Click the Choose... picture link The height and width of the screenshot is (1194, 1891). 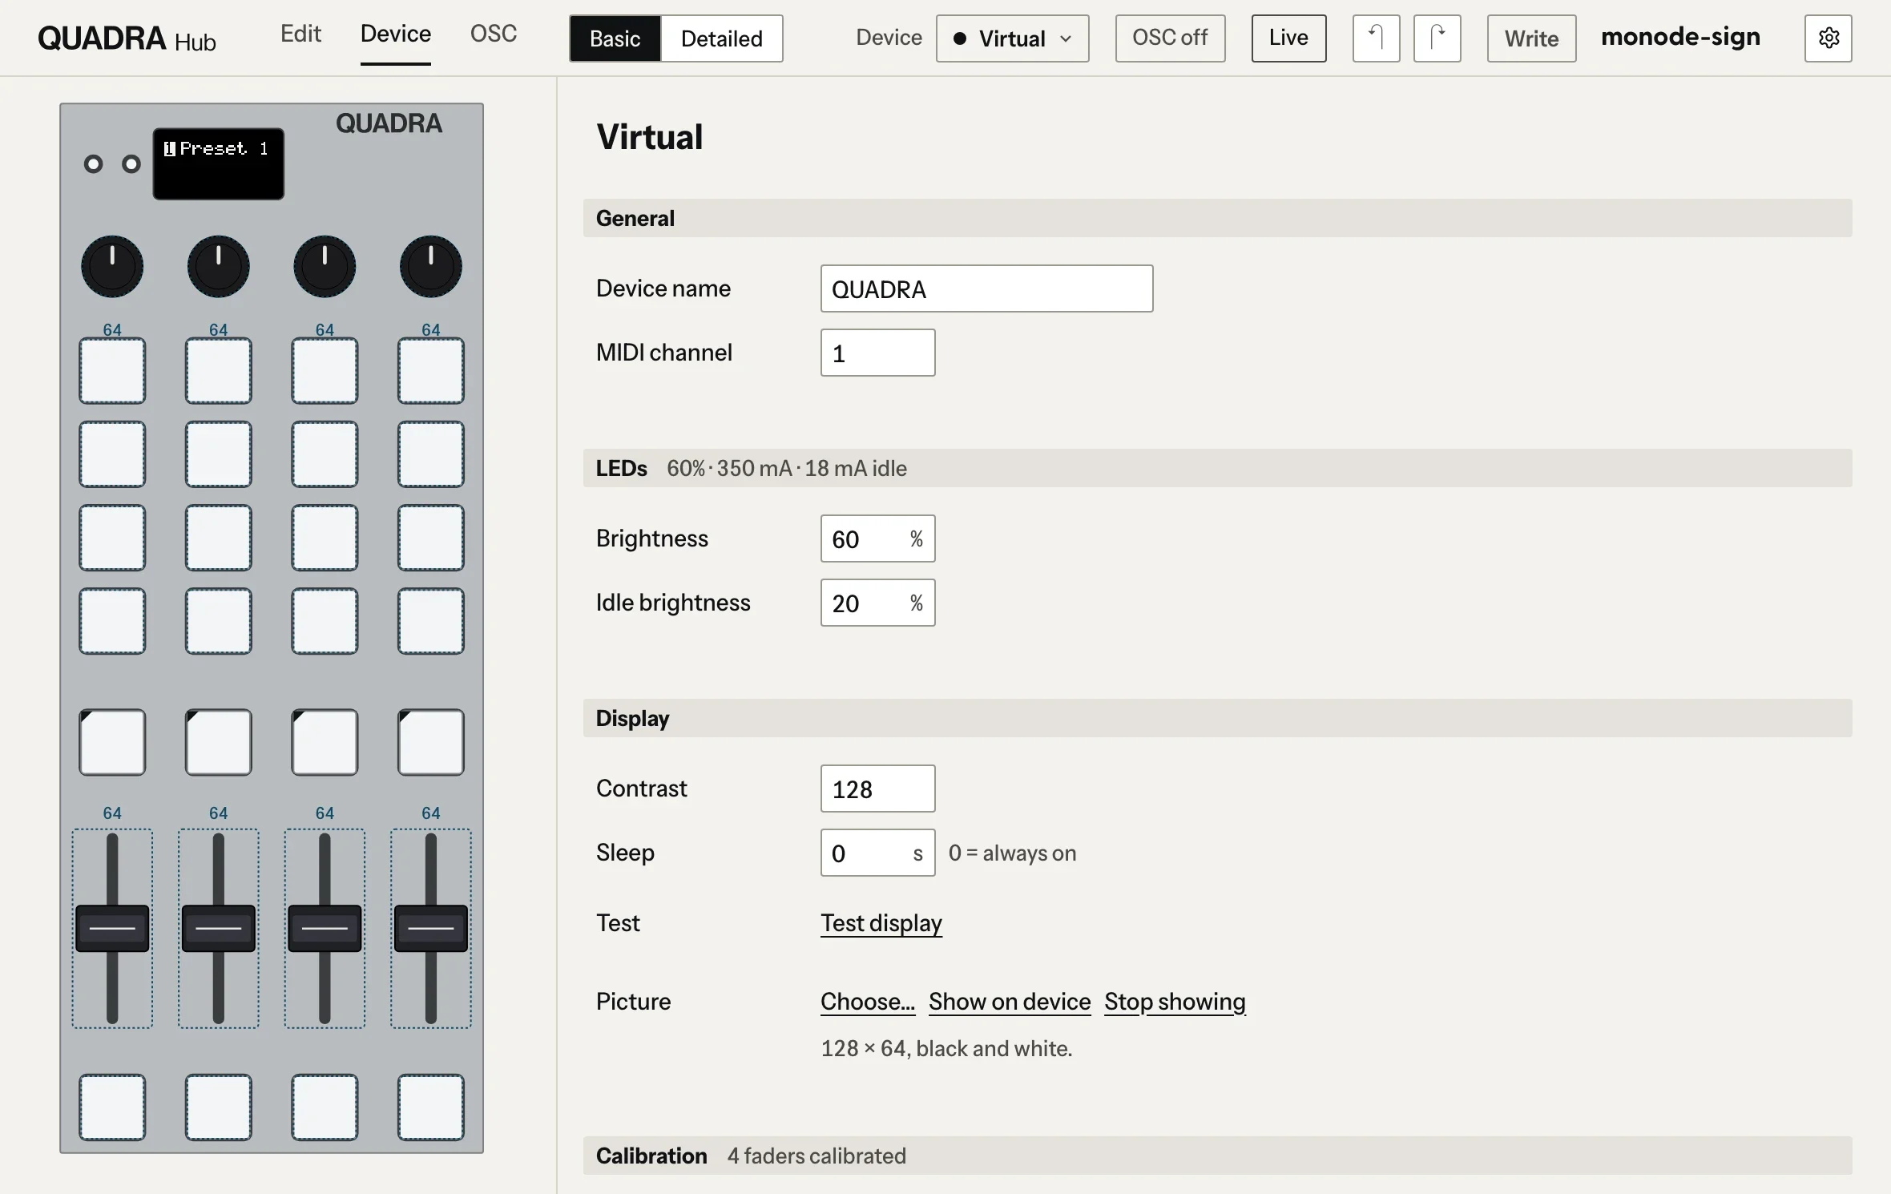(x=868, y=1002)
